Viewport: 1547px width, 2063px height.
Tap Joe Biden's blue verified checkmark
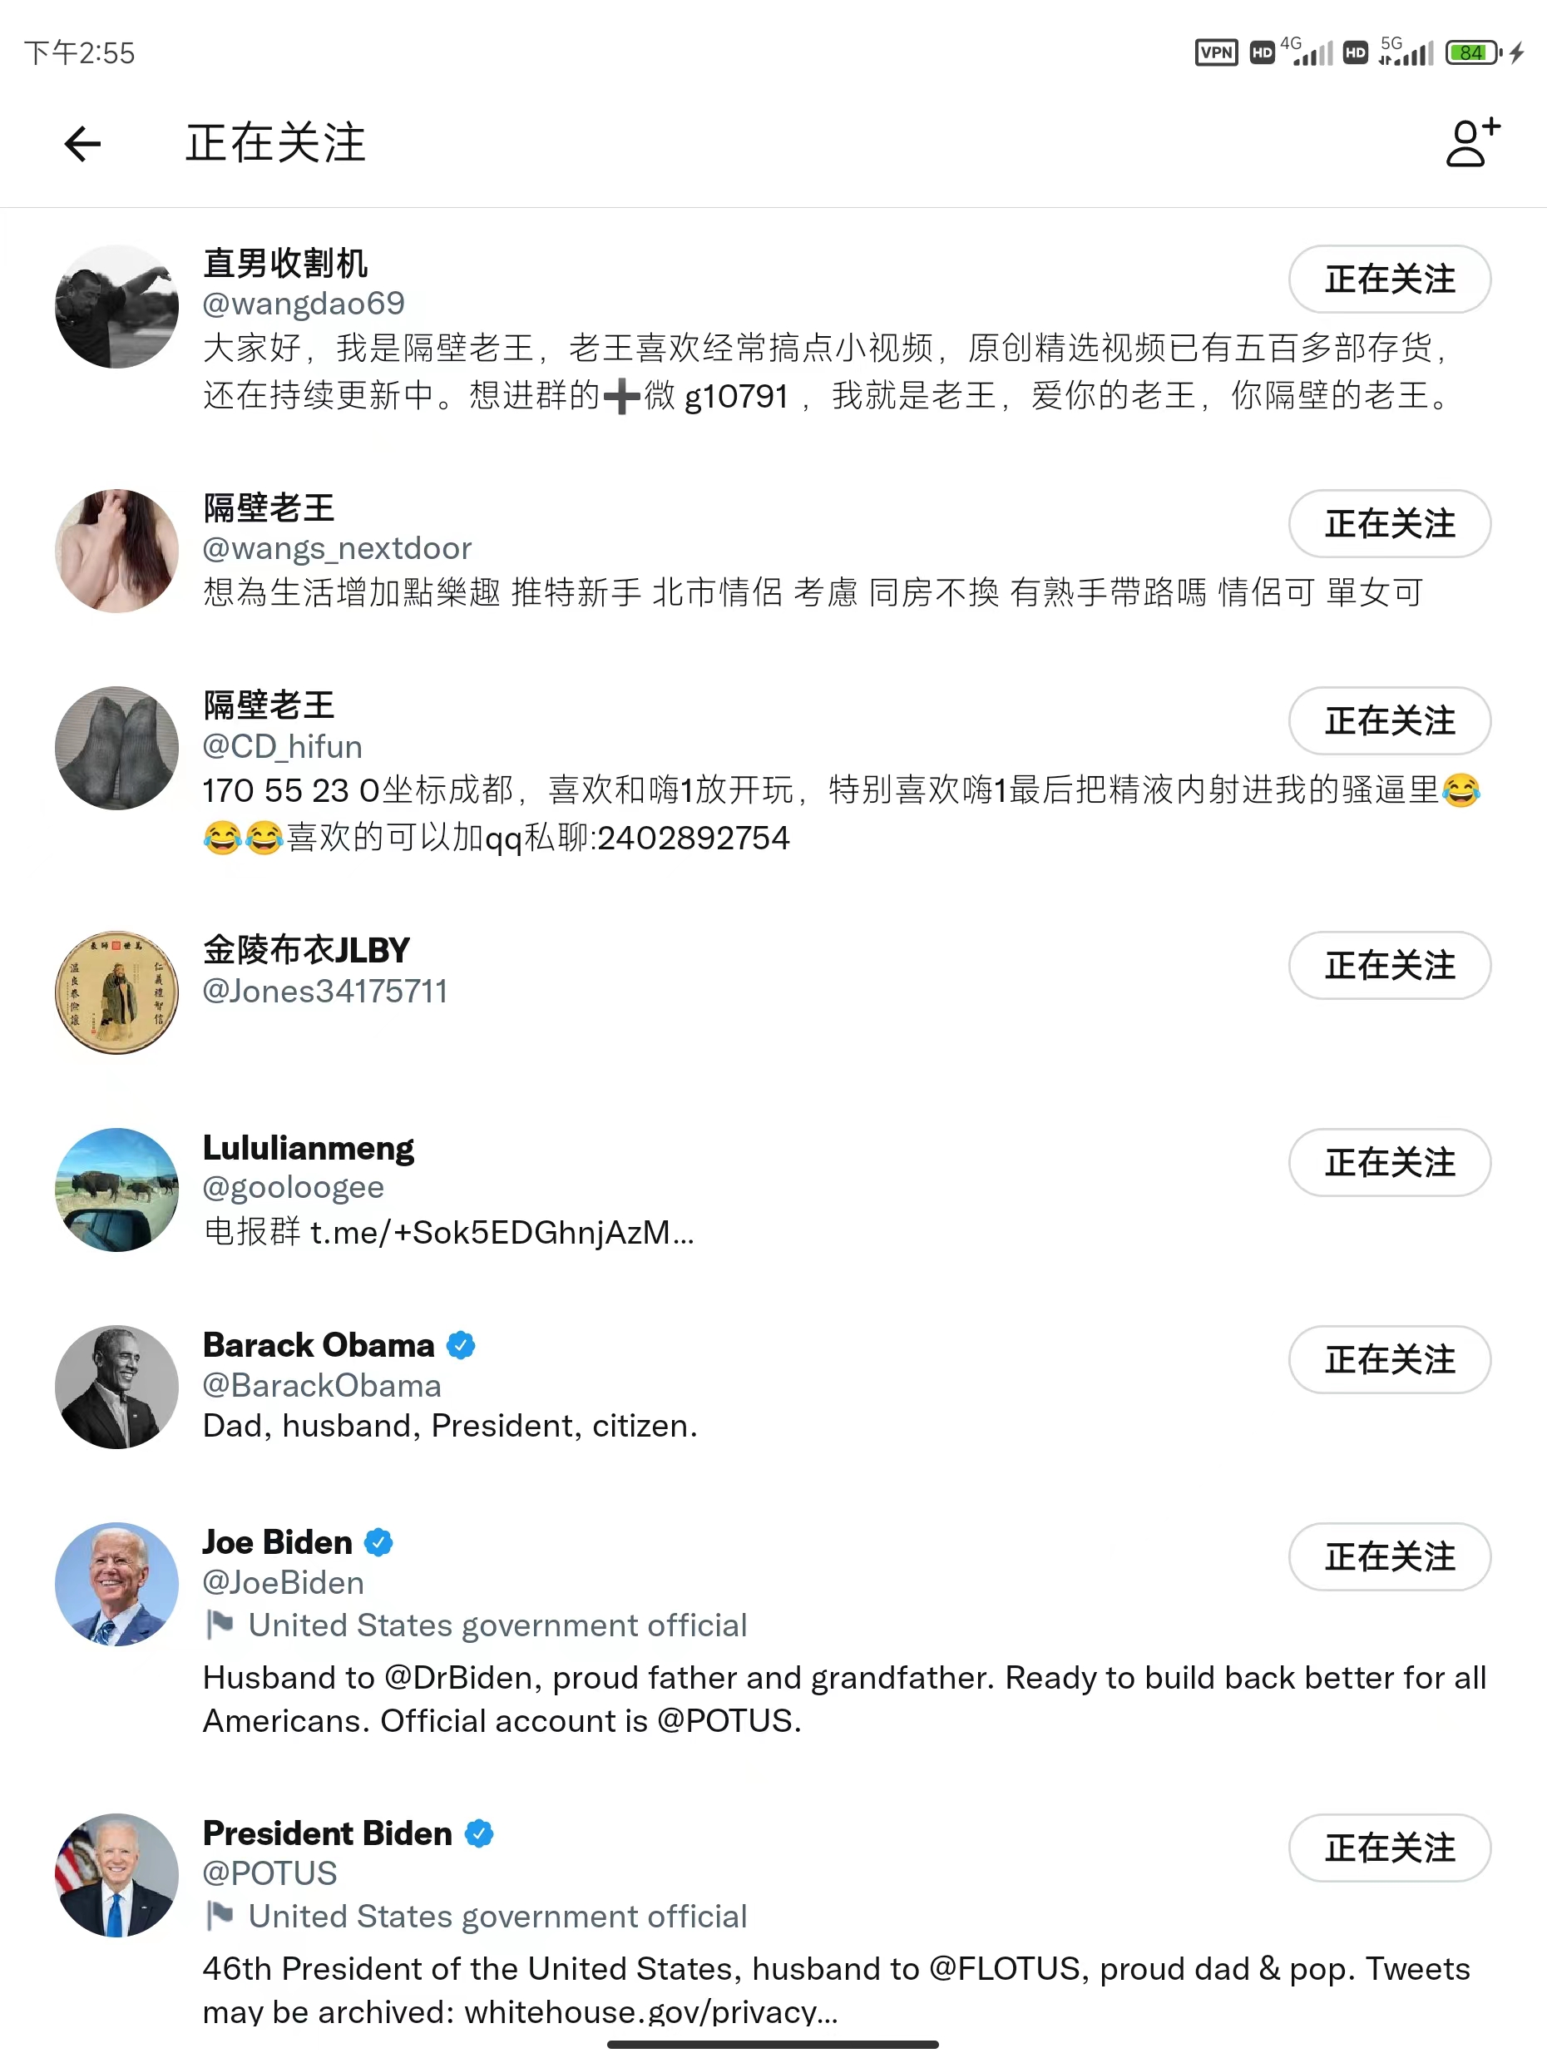(x=378, y=1542)
